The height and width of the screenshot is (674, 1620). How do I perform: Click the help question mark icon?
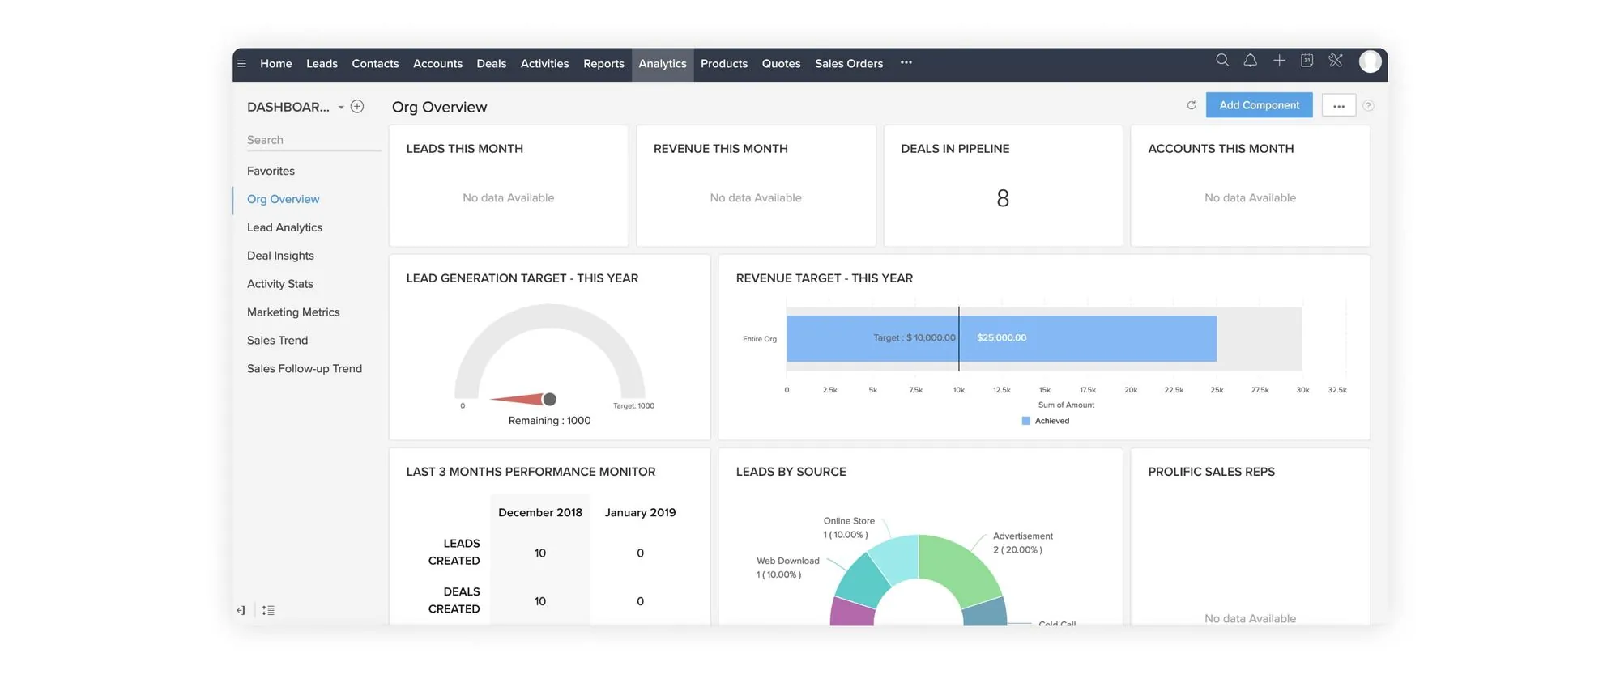(1368, 106)
